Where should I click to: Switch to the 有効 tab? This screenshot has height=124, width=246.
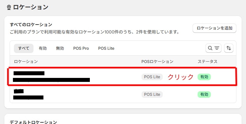pos(43,48)
